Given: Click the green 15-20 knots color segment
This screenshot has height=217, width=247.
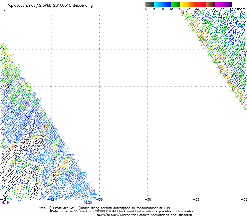Looking at the screenshot, I should pyautogui.click(x=176, y=4).
